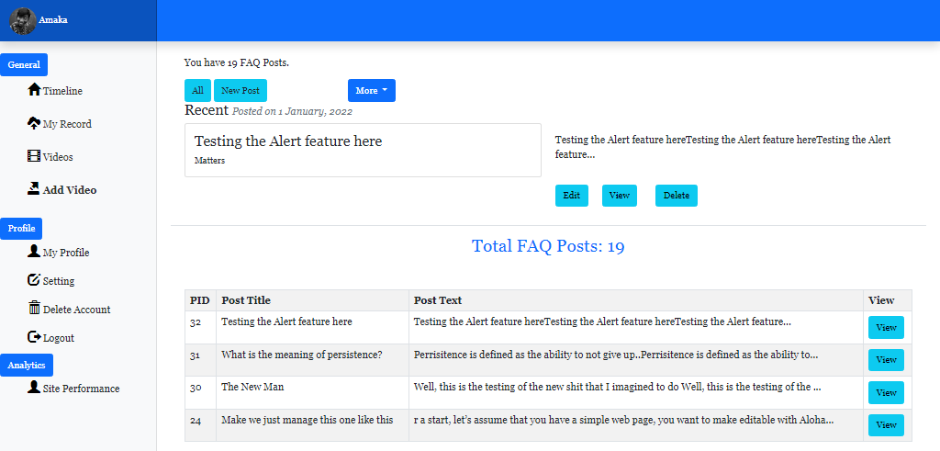Screen dimensions: 940x451
Task: Click the user icon beside Site Performance
Action: [34, 388]
